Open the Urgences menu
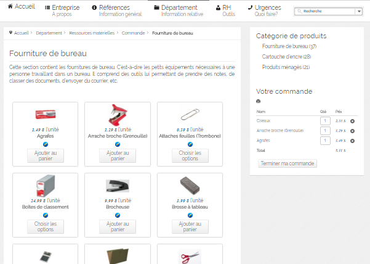 pyautogui.click(x=265, y=10)
